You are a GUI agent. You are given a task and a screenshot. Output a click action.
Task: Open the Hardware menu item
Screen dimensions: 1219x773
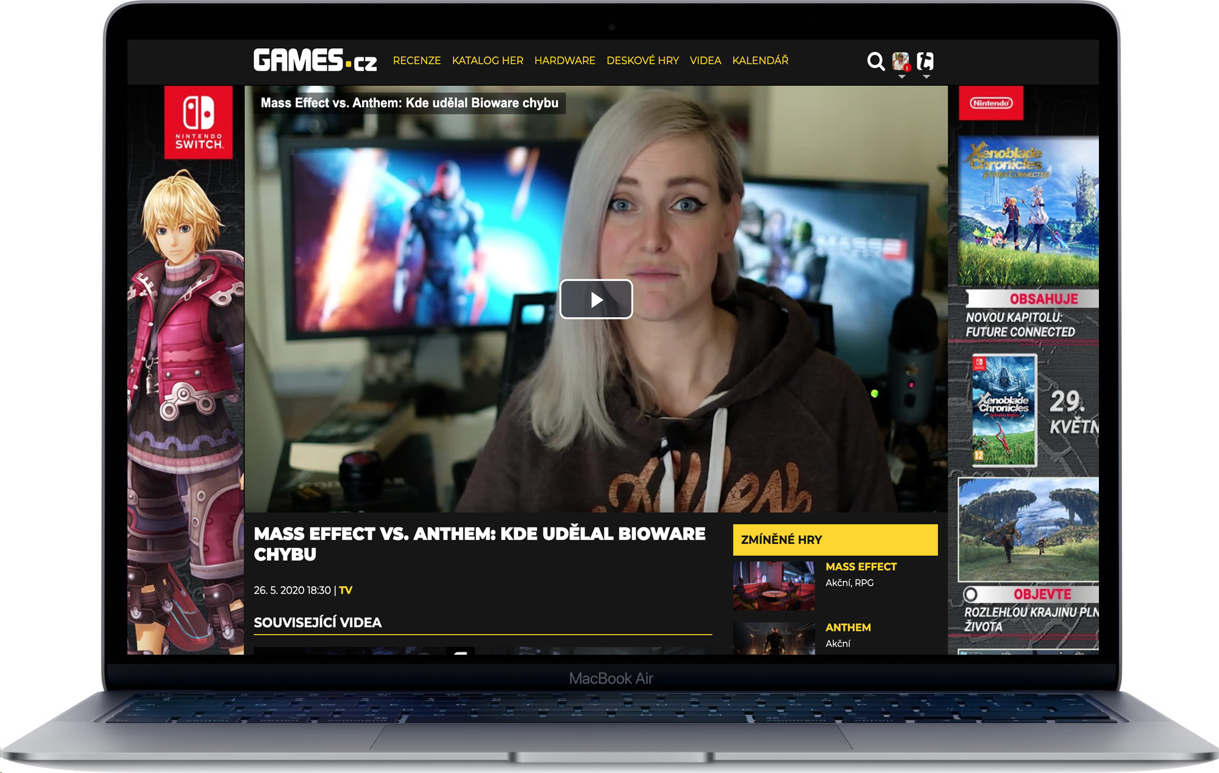click(x=565, y=60)
